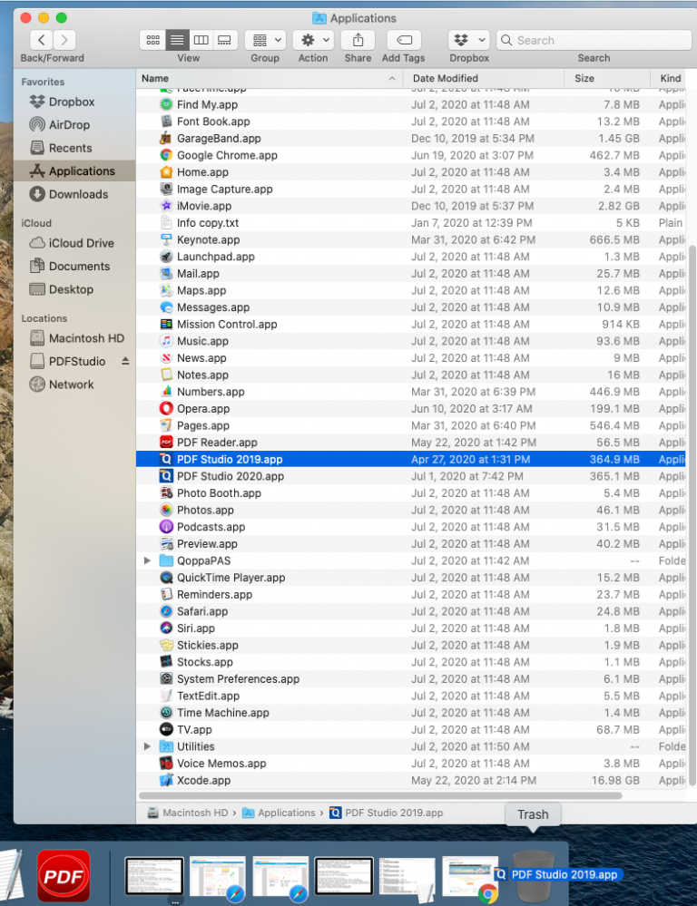
Task: Open the Dropbox toolbar dropdown
Action: coord(469,40)
